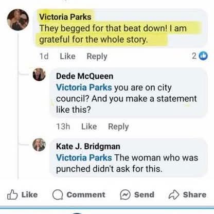Open Victoria Parks mention in Kate's reply
214x214 pixels.
tap(84, 157)
